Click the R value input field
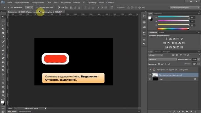 click(x=192, y=18)
